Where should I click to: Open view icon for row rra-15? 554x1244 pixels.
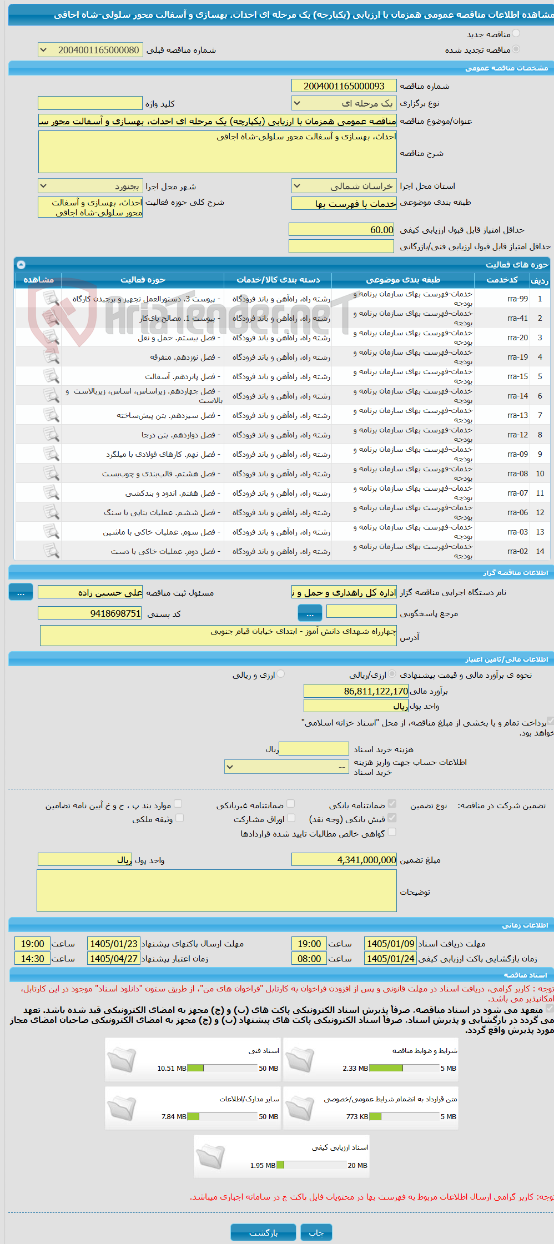pos(51,376)
